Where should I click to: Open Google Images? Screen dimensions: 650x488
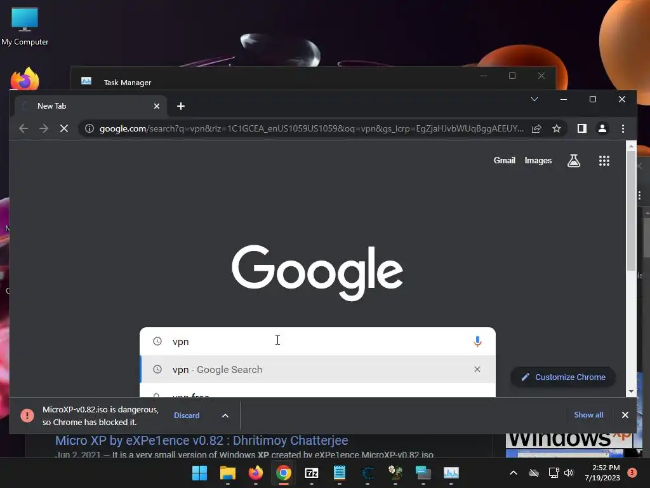[538, 161]
